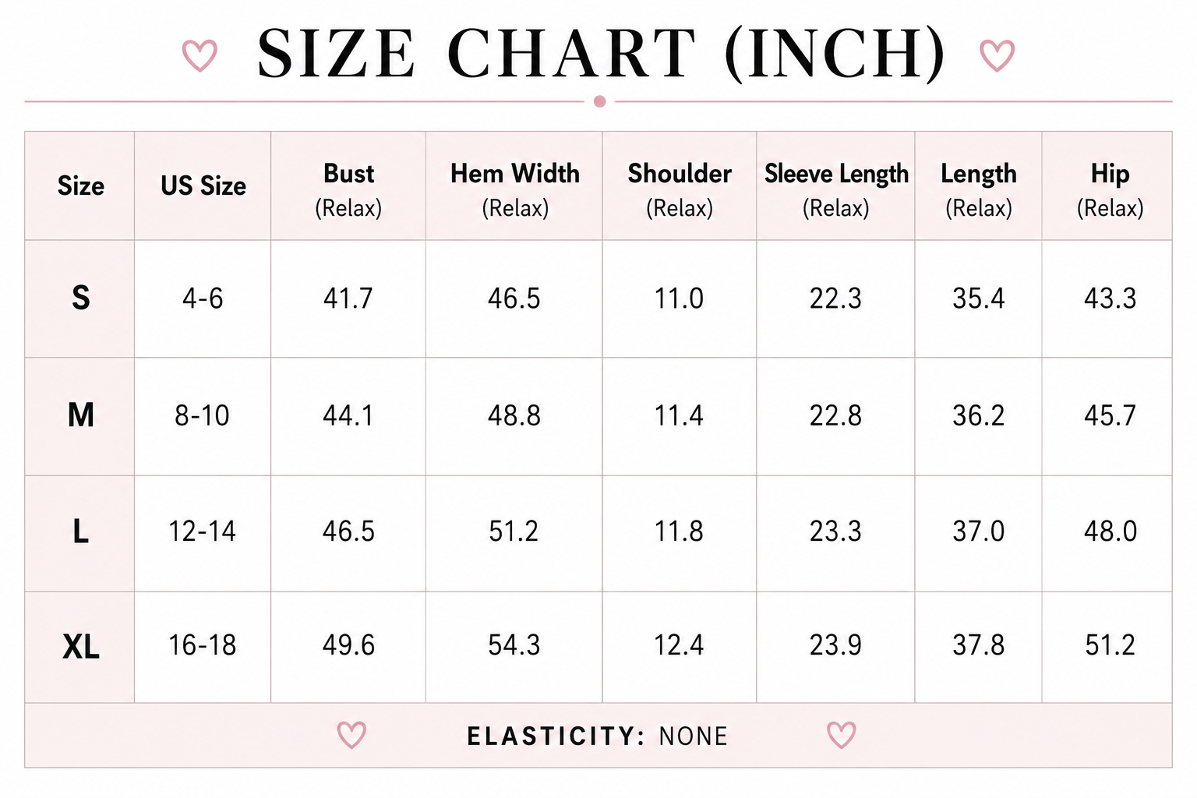Click the Bust (Relax) header

(348, 190)
